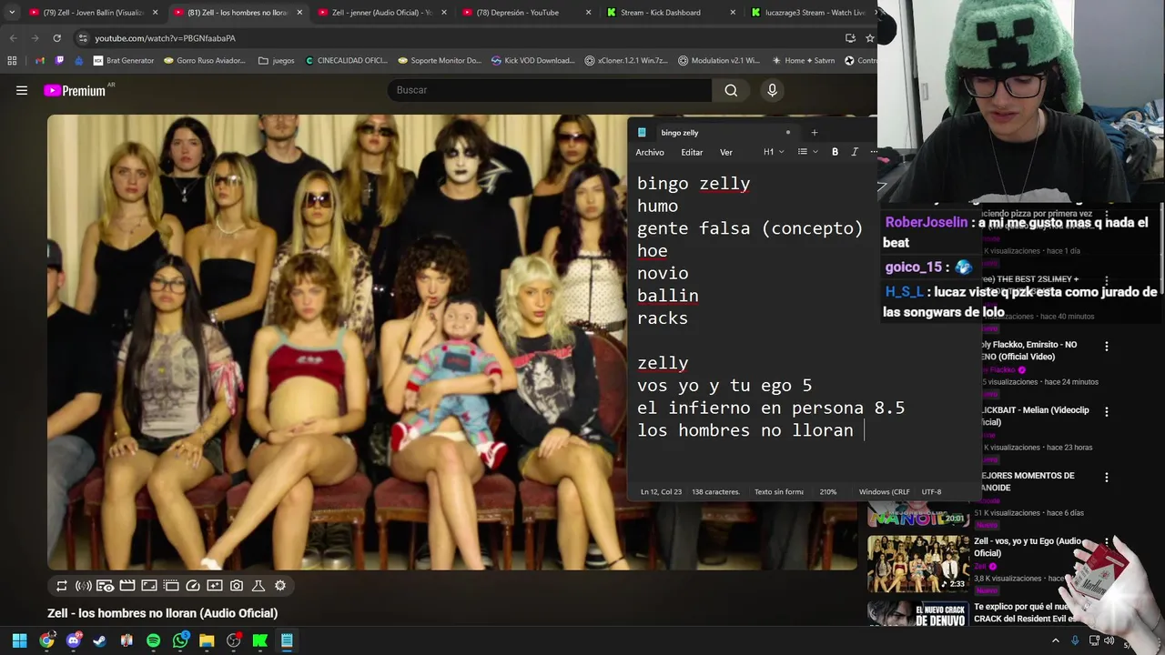1165x655 pixels.
Task: Switch to the 'Depresión - YouTube' tab
Action: 526,13
